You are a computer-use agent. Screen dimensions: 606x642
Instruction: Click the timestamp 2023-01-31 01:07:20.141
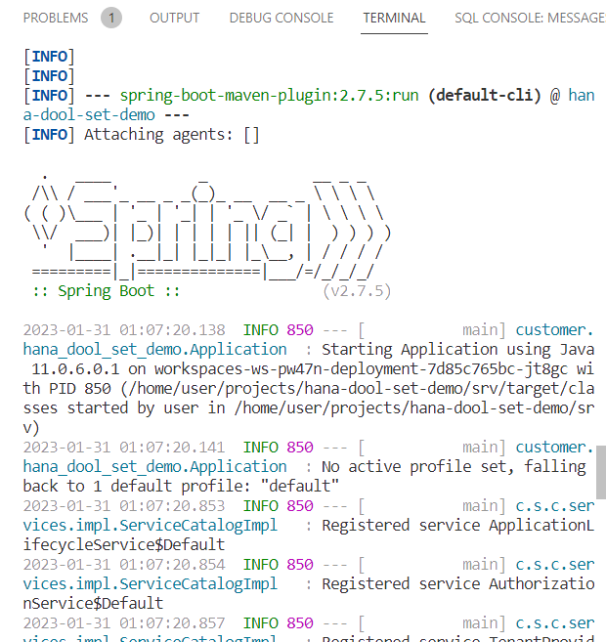(124, 448)
